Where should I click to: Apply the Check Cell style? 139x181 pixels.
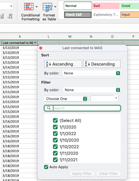coord(78,15)
